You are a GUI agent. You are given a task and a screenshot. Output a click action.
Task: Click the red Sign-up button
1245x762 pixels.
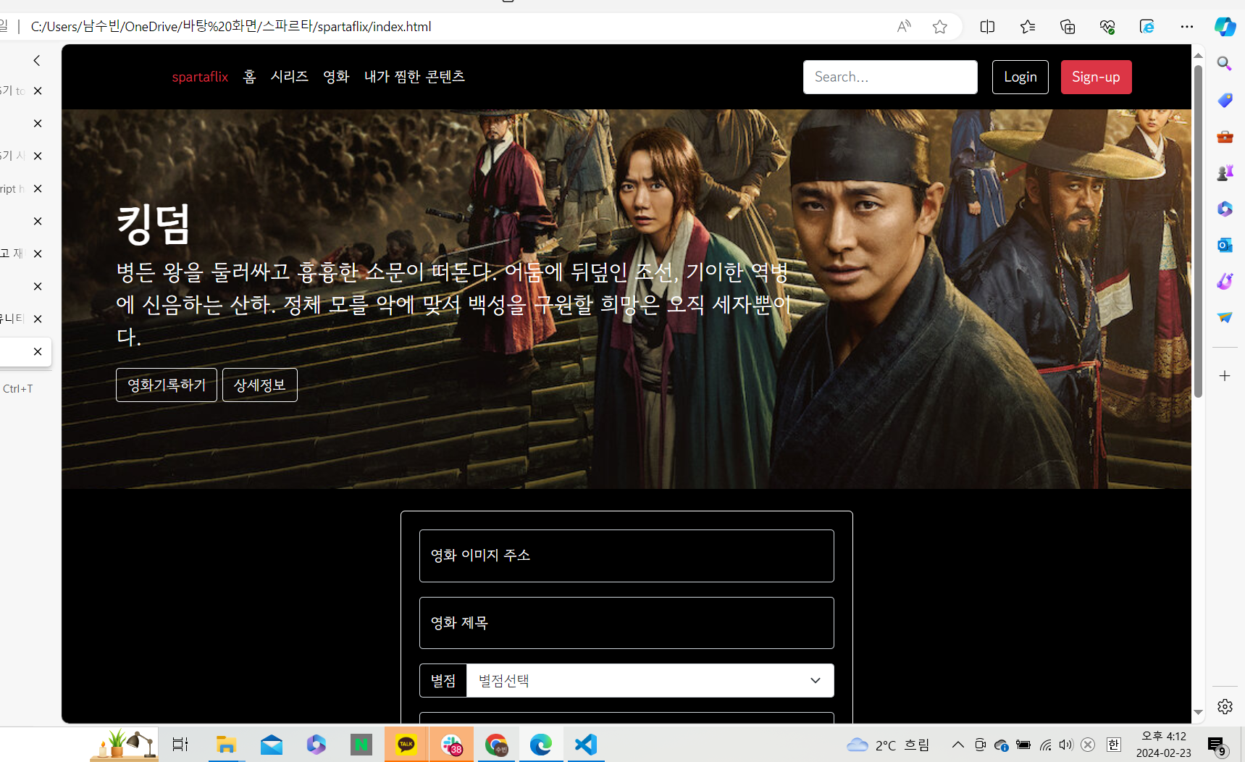click(1096, 77)
